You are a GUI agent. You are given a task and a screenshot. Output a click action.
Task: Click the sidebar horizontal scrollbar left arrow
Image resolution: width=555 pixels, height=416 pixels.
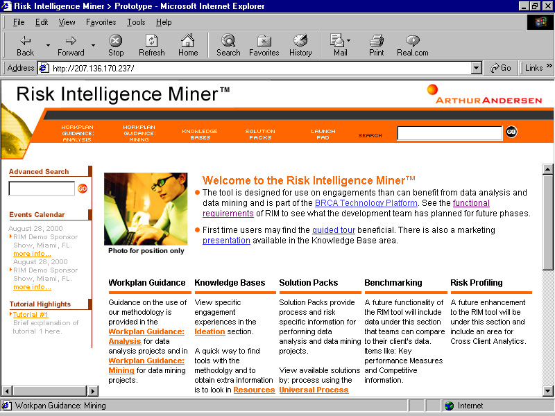[7, 391]
